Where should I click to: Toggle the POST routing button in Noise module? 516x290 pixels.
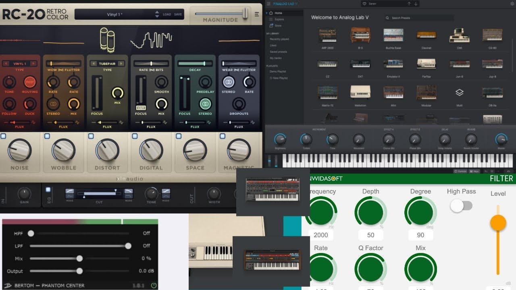click(29, 82)
